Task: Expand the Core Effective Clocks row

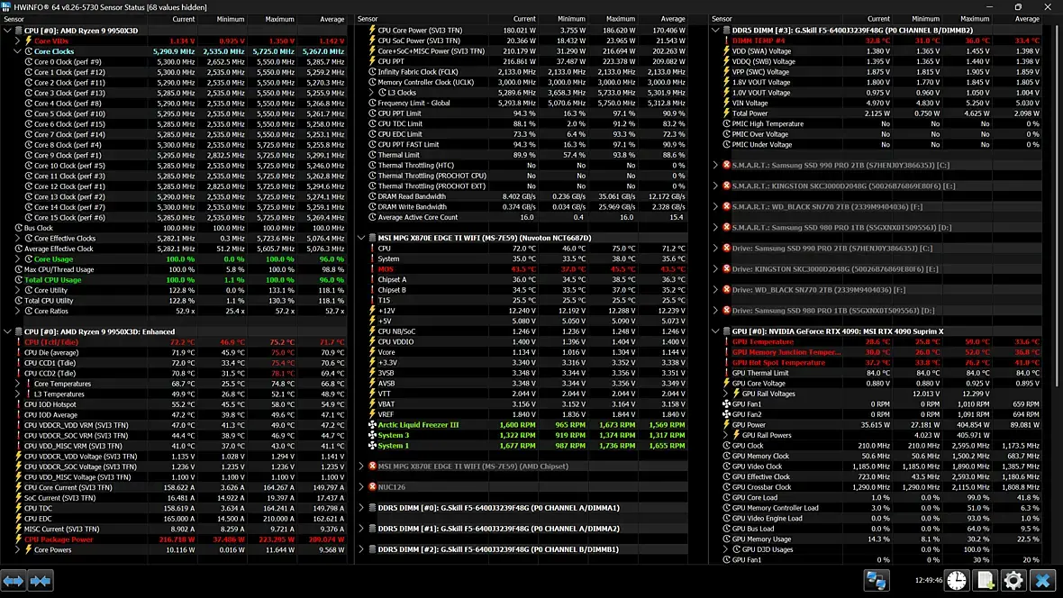Action: coord(18,239)
